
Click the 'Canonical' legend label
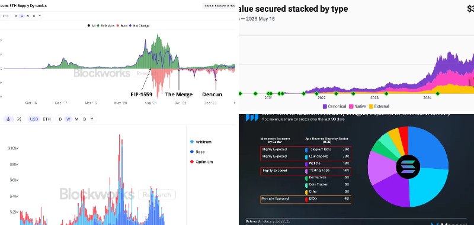(x=337, y=106)
